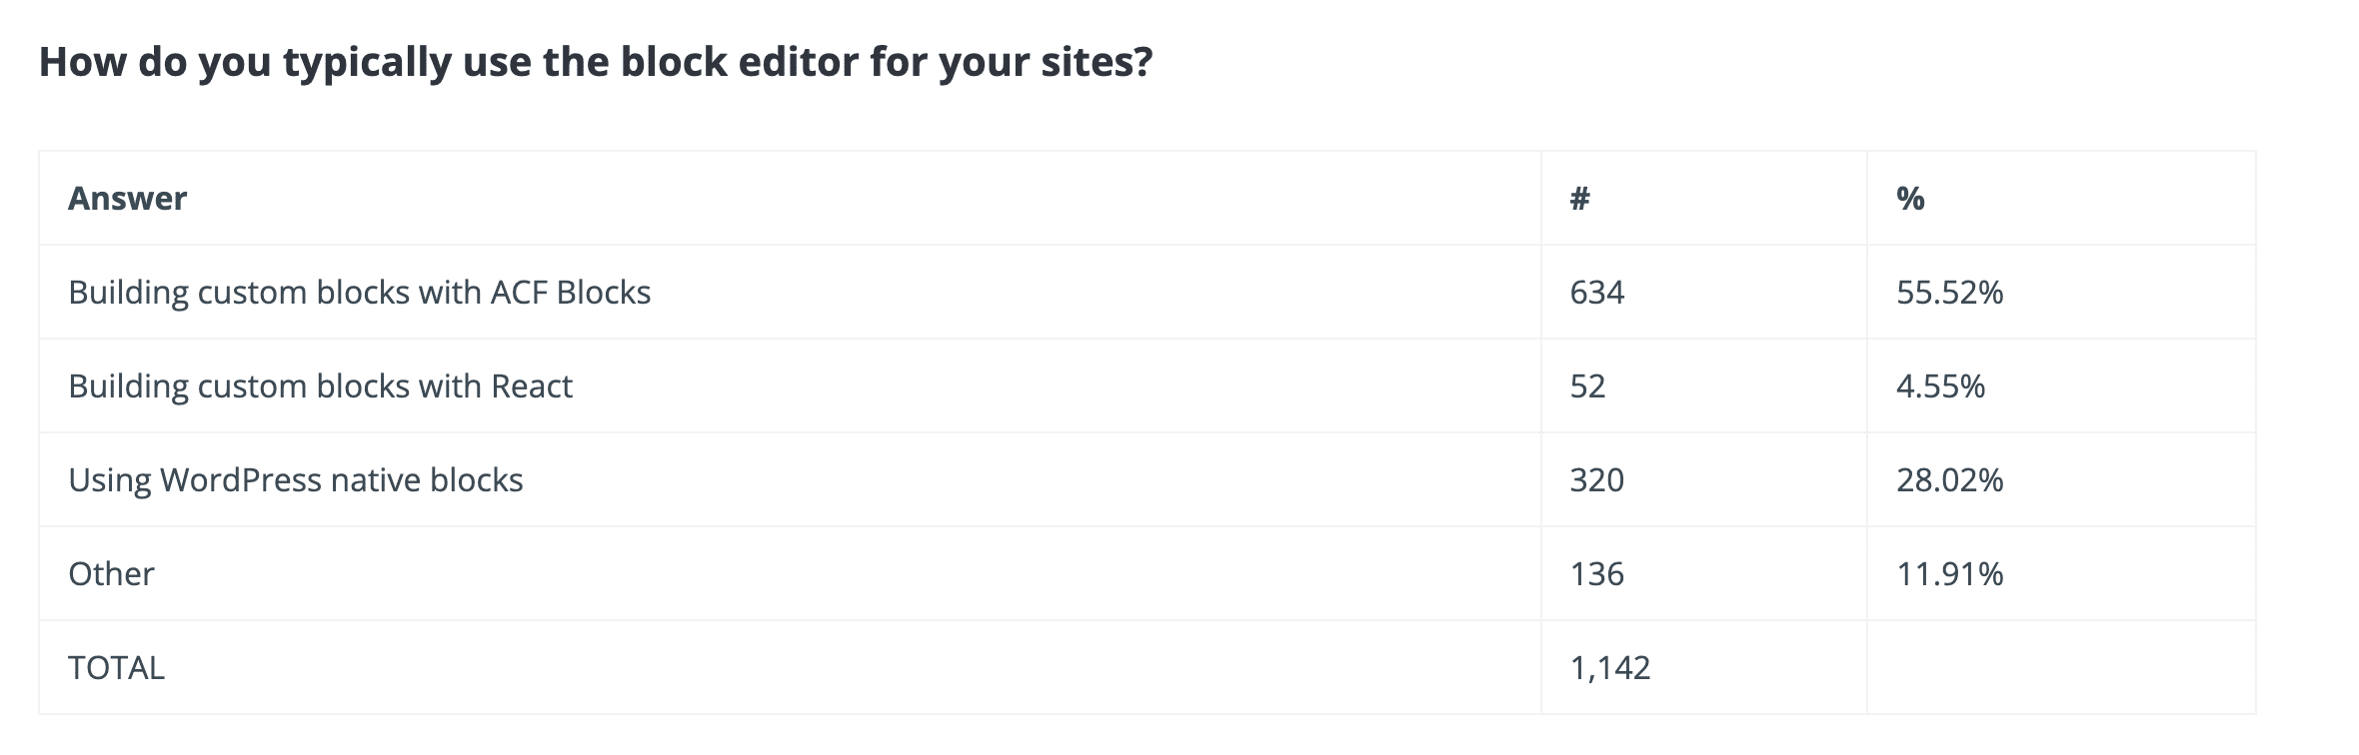
Task: Click the 28.02% percentage cell
Action: coord(1949,480)
